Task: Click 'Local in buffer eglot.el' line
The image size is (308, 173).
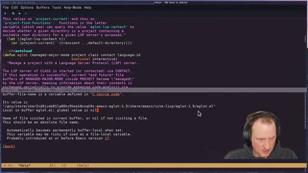Action: [x=49, y=110]
